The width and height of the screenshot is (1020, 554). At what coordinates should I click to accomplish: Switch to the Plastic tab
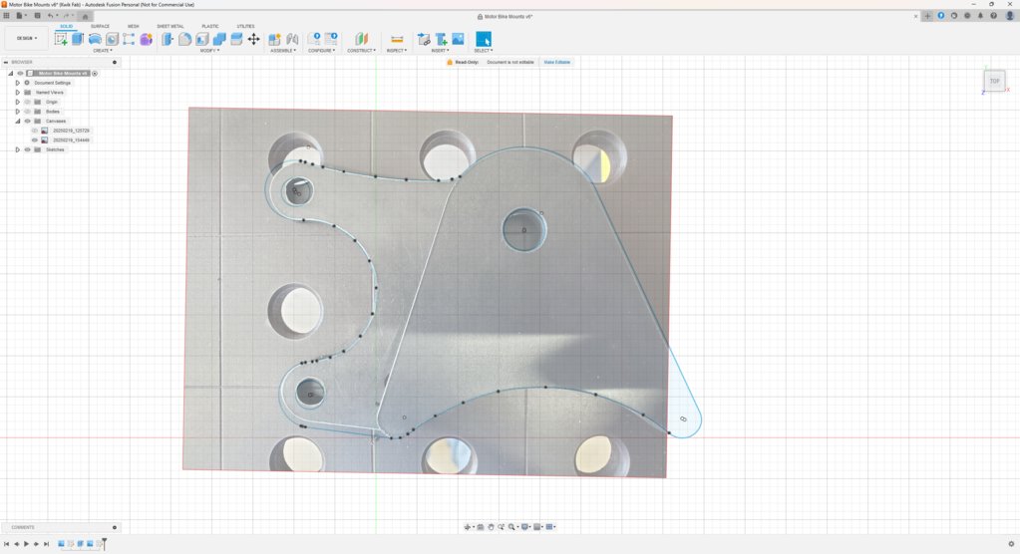pyautogui.click(x=210, y=26)
